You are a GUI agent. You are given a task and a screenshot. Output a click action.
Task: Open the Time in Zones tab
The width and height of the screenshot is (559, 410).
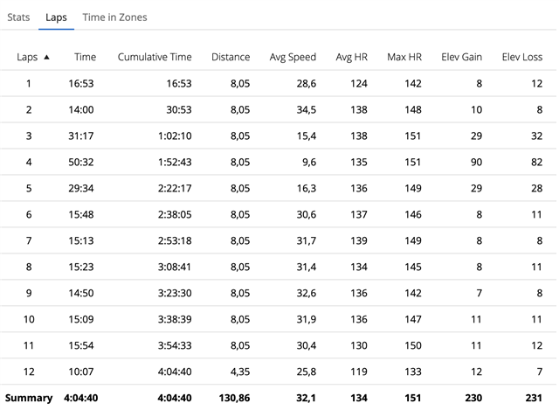point(114,17)
